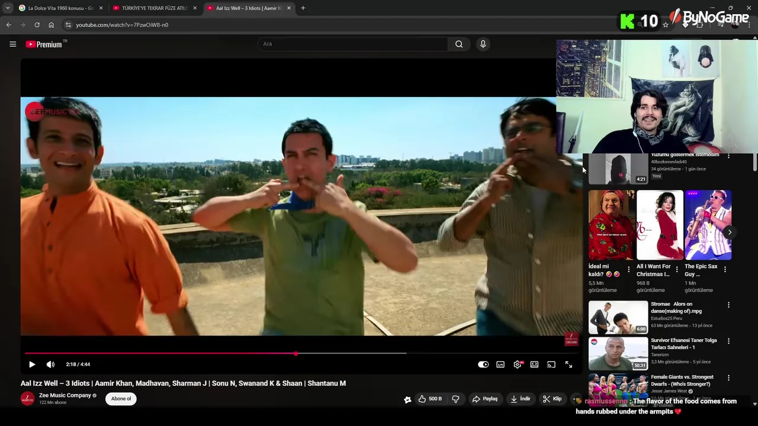Open the YouTube hamburger guide menu
The height and width of the screenshot is (426, 758).
(12, 44)
